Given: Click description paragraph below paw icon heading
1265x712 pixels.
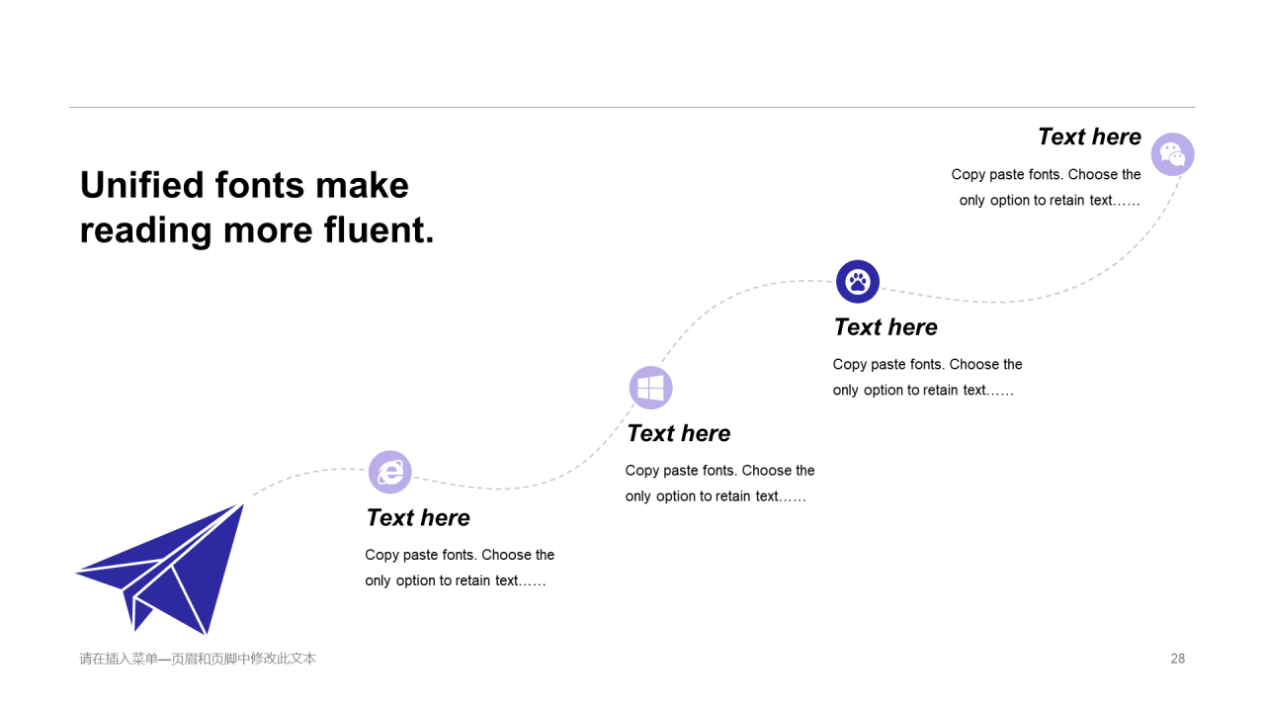Looking at the screenshot, I should [x=928, y=378].
